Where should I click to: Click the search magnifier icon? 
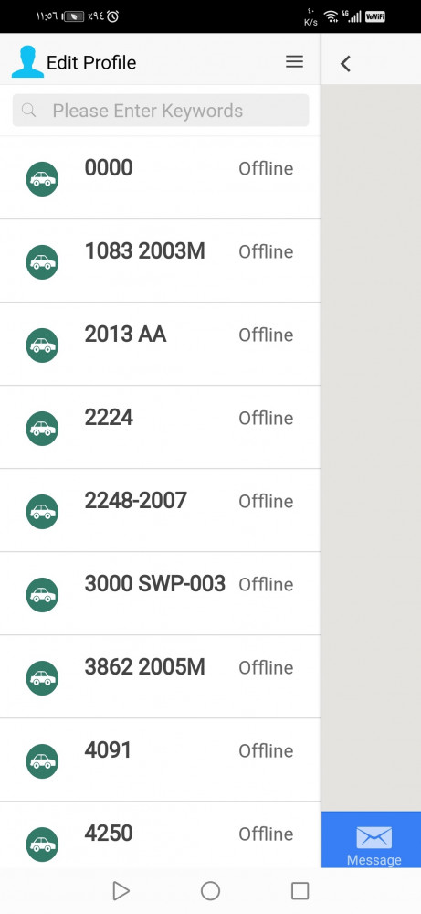pos(28,111)
